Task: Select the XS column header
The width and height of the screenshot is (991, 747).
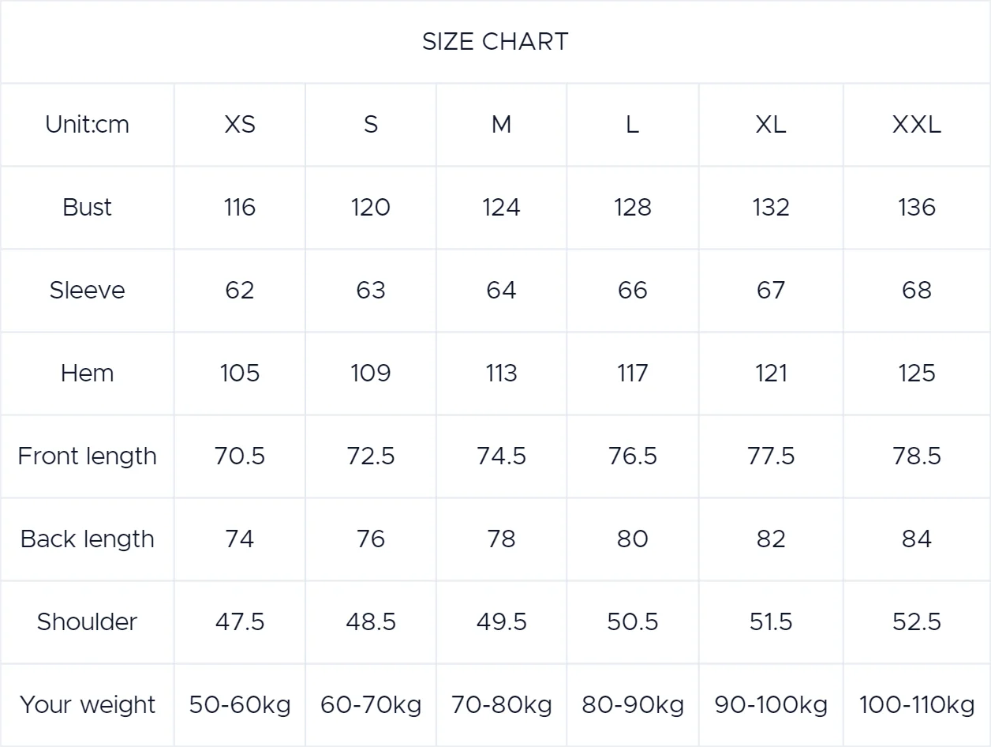Action: pos(240,125)
